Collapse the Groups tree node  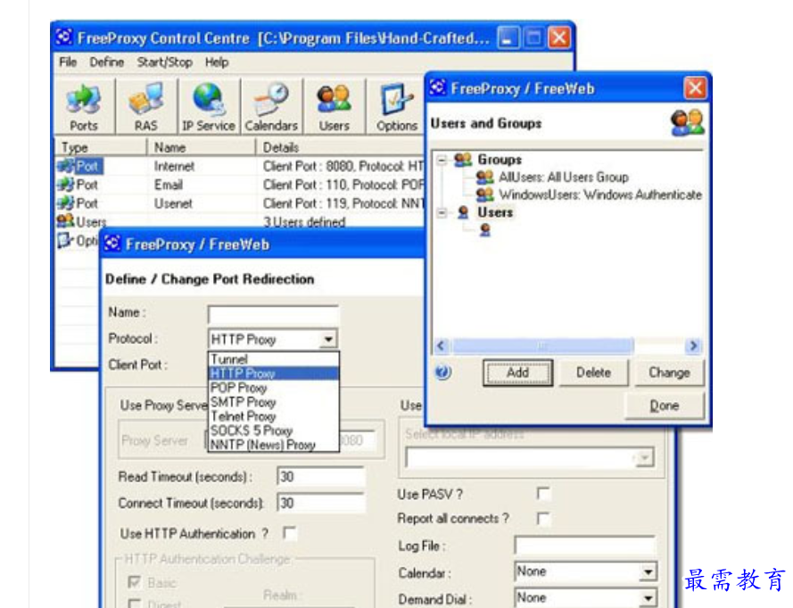(442, 160)
